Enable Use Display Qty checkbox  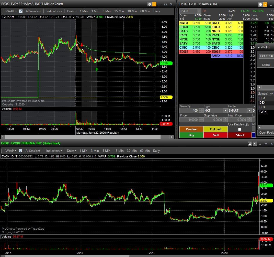239,129
